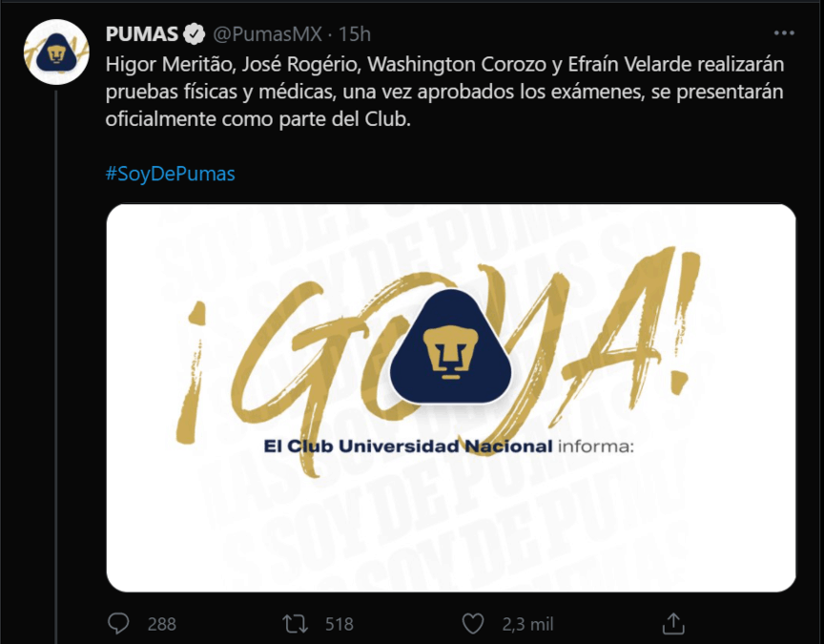The height and width of the screenshot is (644, 824).
Task: Click the verified badge next to PUMAS
Action: click(x=194, y=34)
